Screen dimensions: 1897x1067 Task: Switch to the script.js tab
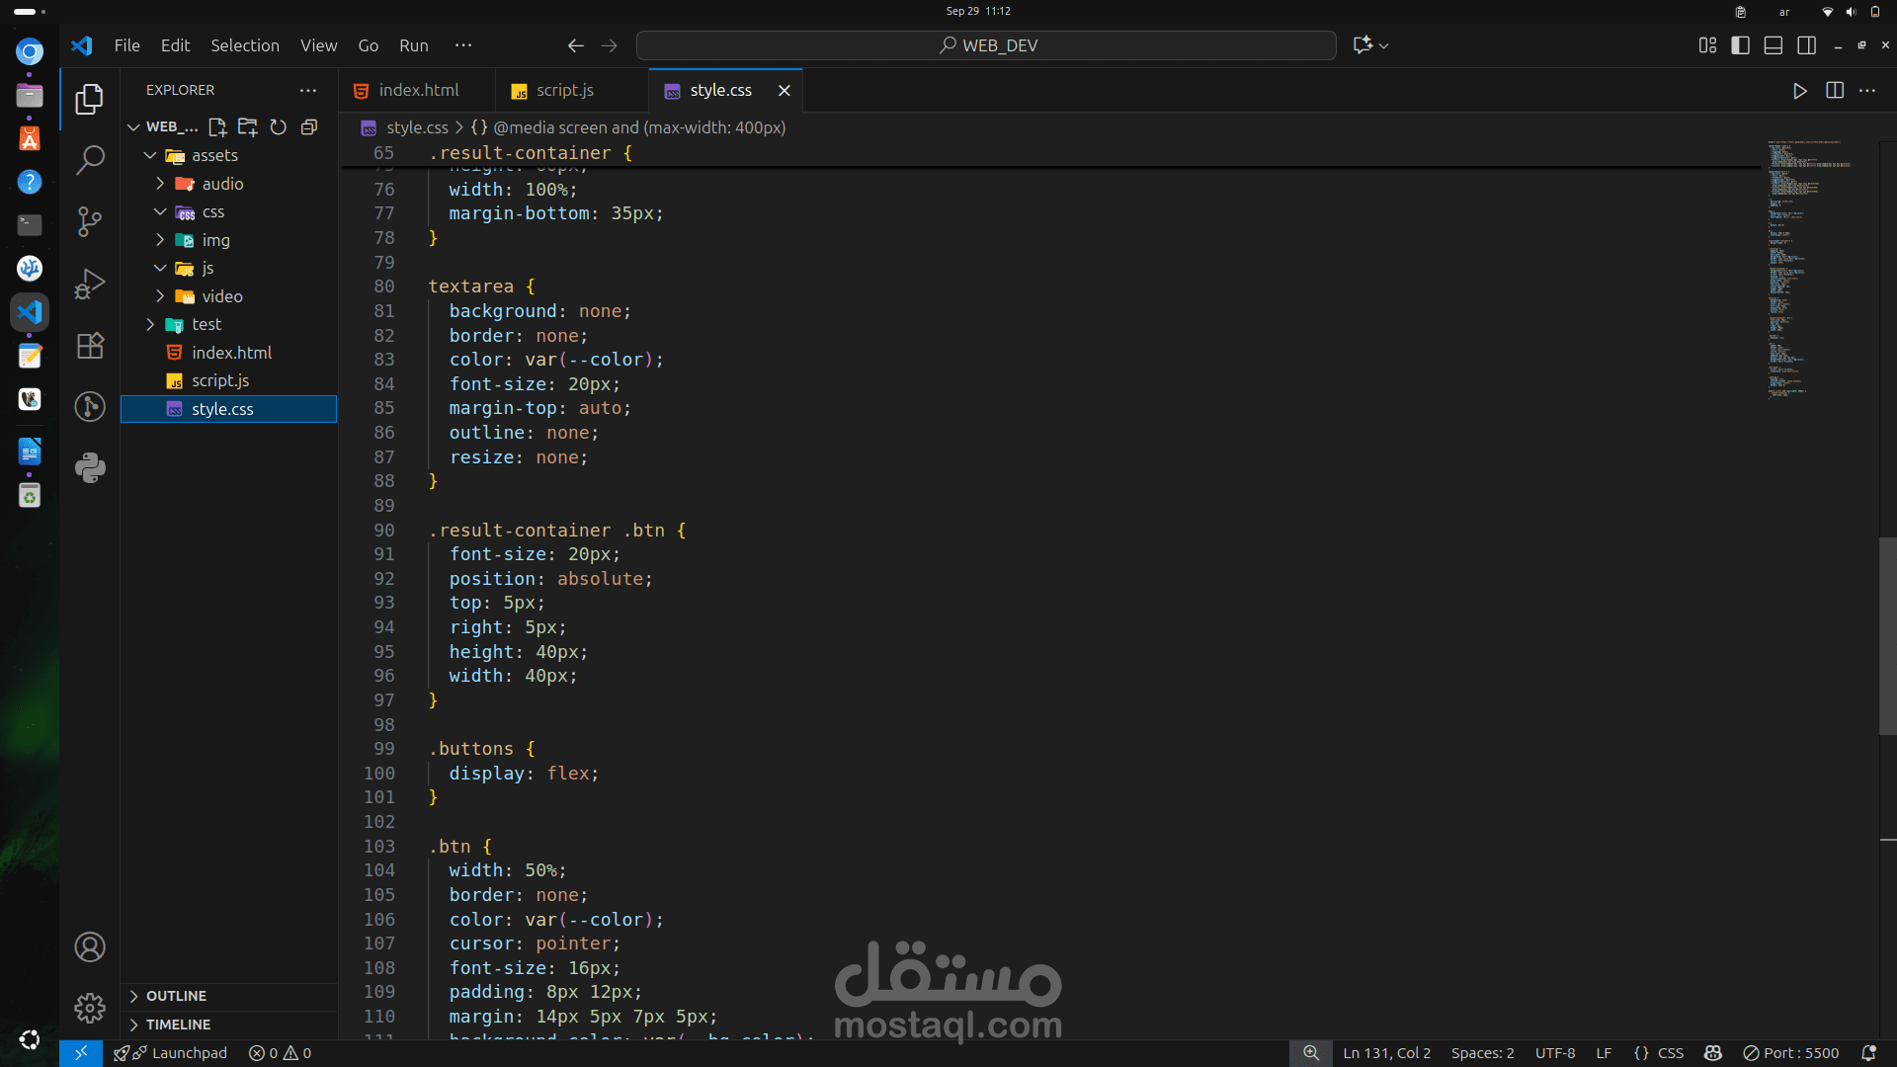pos(564,90)
